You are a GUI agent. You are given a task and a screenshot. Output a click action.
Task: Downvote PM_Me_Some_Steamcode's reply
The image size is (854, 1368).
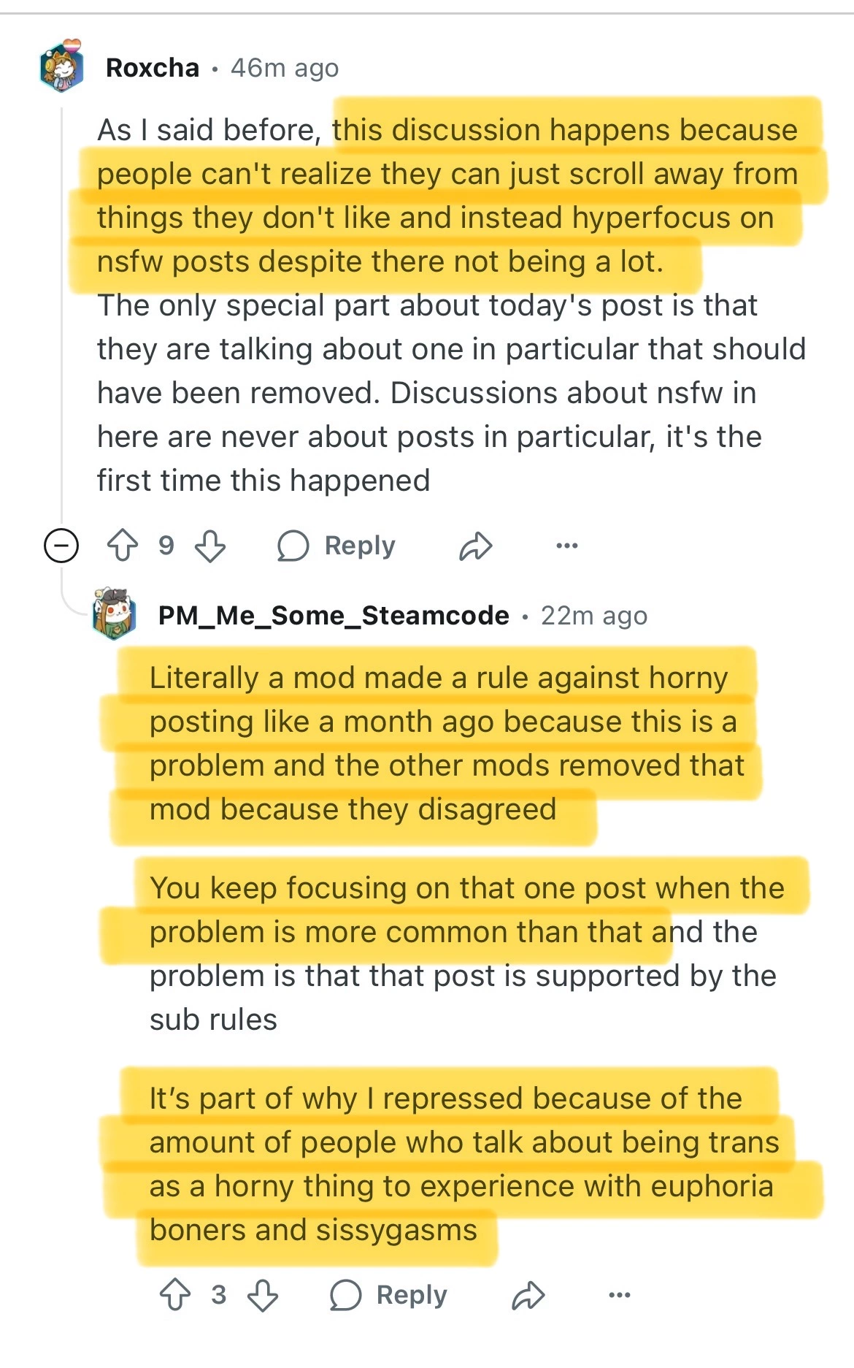tap(263, 1295)
